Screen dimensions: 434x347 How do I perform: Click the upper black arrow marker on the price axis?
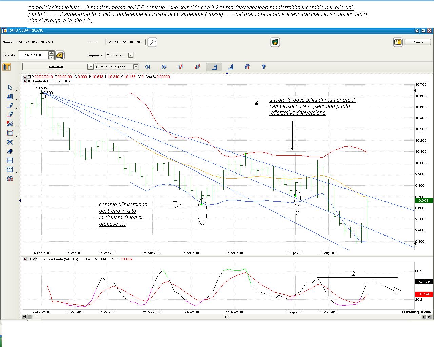(x=415, y=90)
